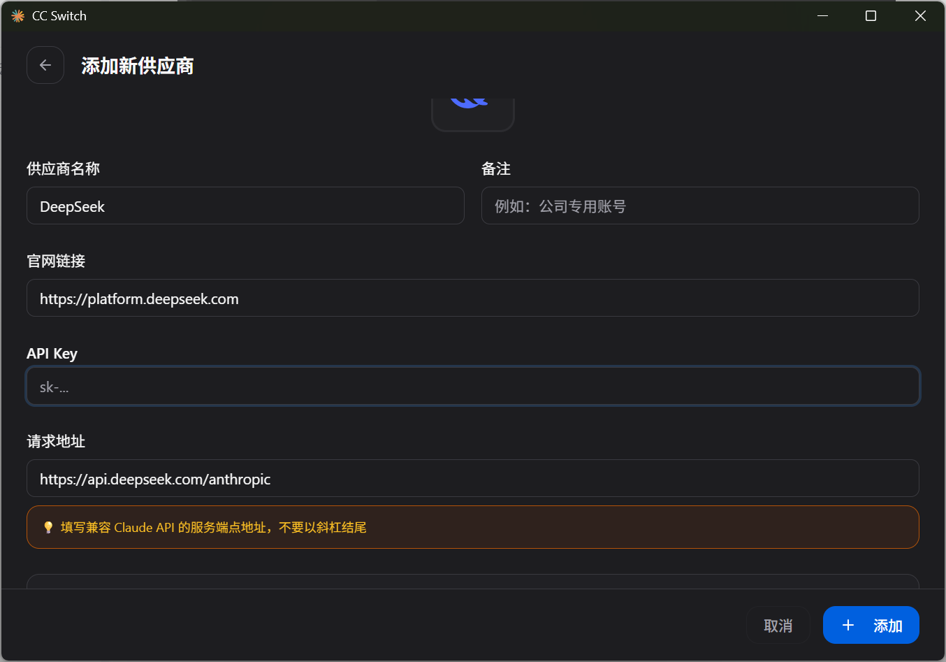The width and height of the screenshot is (946, 662).
Task: Edit the request address field
Action: (x=473, y=478)
